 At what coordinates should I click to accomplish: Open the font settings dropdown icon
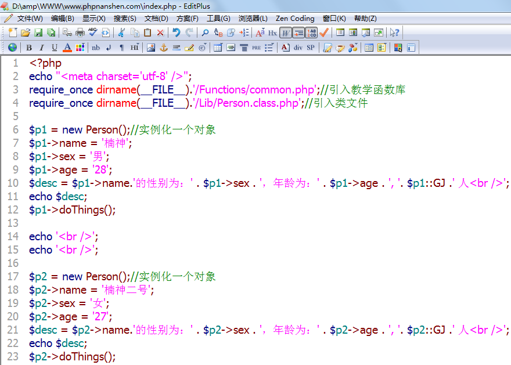click(260, 32)
